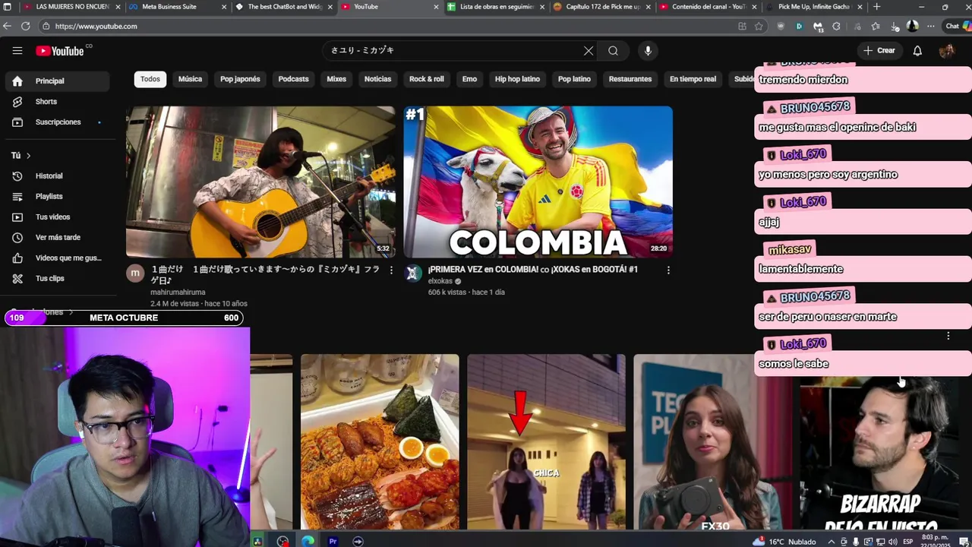
Task: Open Microsoft Edge from the taskbar
Action: coord(308,541)
